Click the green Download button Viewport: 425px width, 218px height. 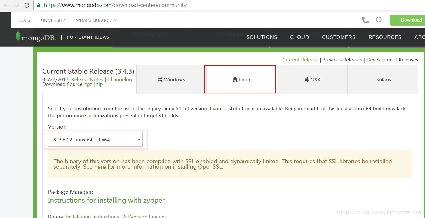(x=407, y=20)
